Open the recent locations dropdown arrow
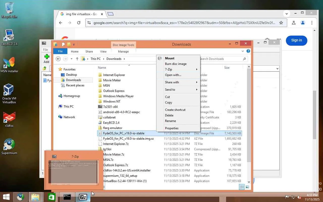The image size is (323, 202). point(71,59)
